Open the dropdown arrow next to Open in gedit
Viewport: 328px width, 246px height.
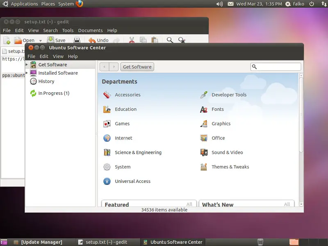(40, 41)
